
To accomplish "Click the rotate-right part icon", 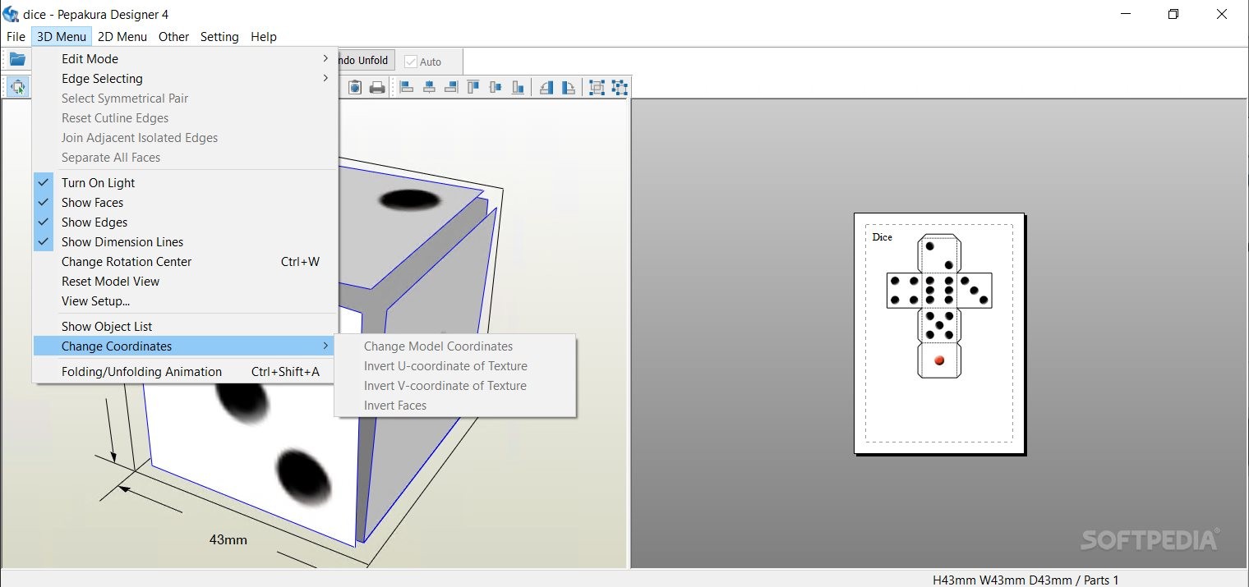I will click(x=569, y=87).
